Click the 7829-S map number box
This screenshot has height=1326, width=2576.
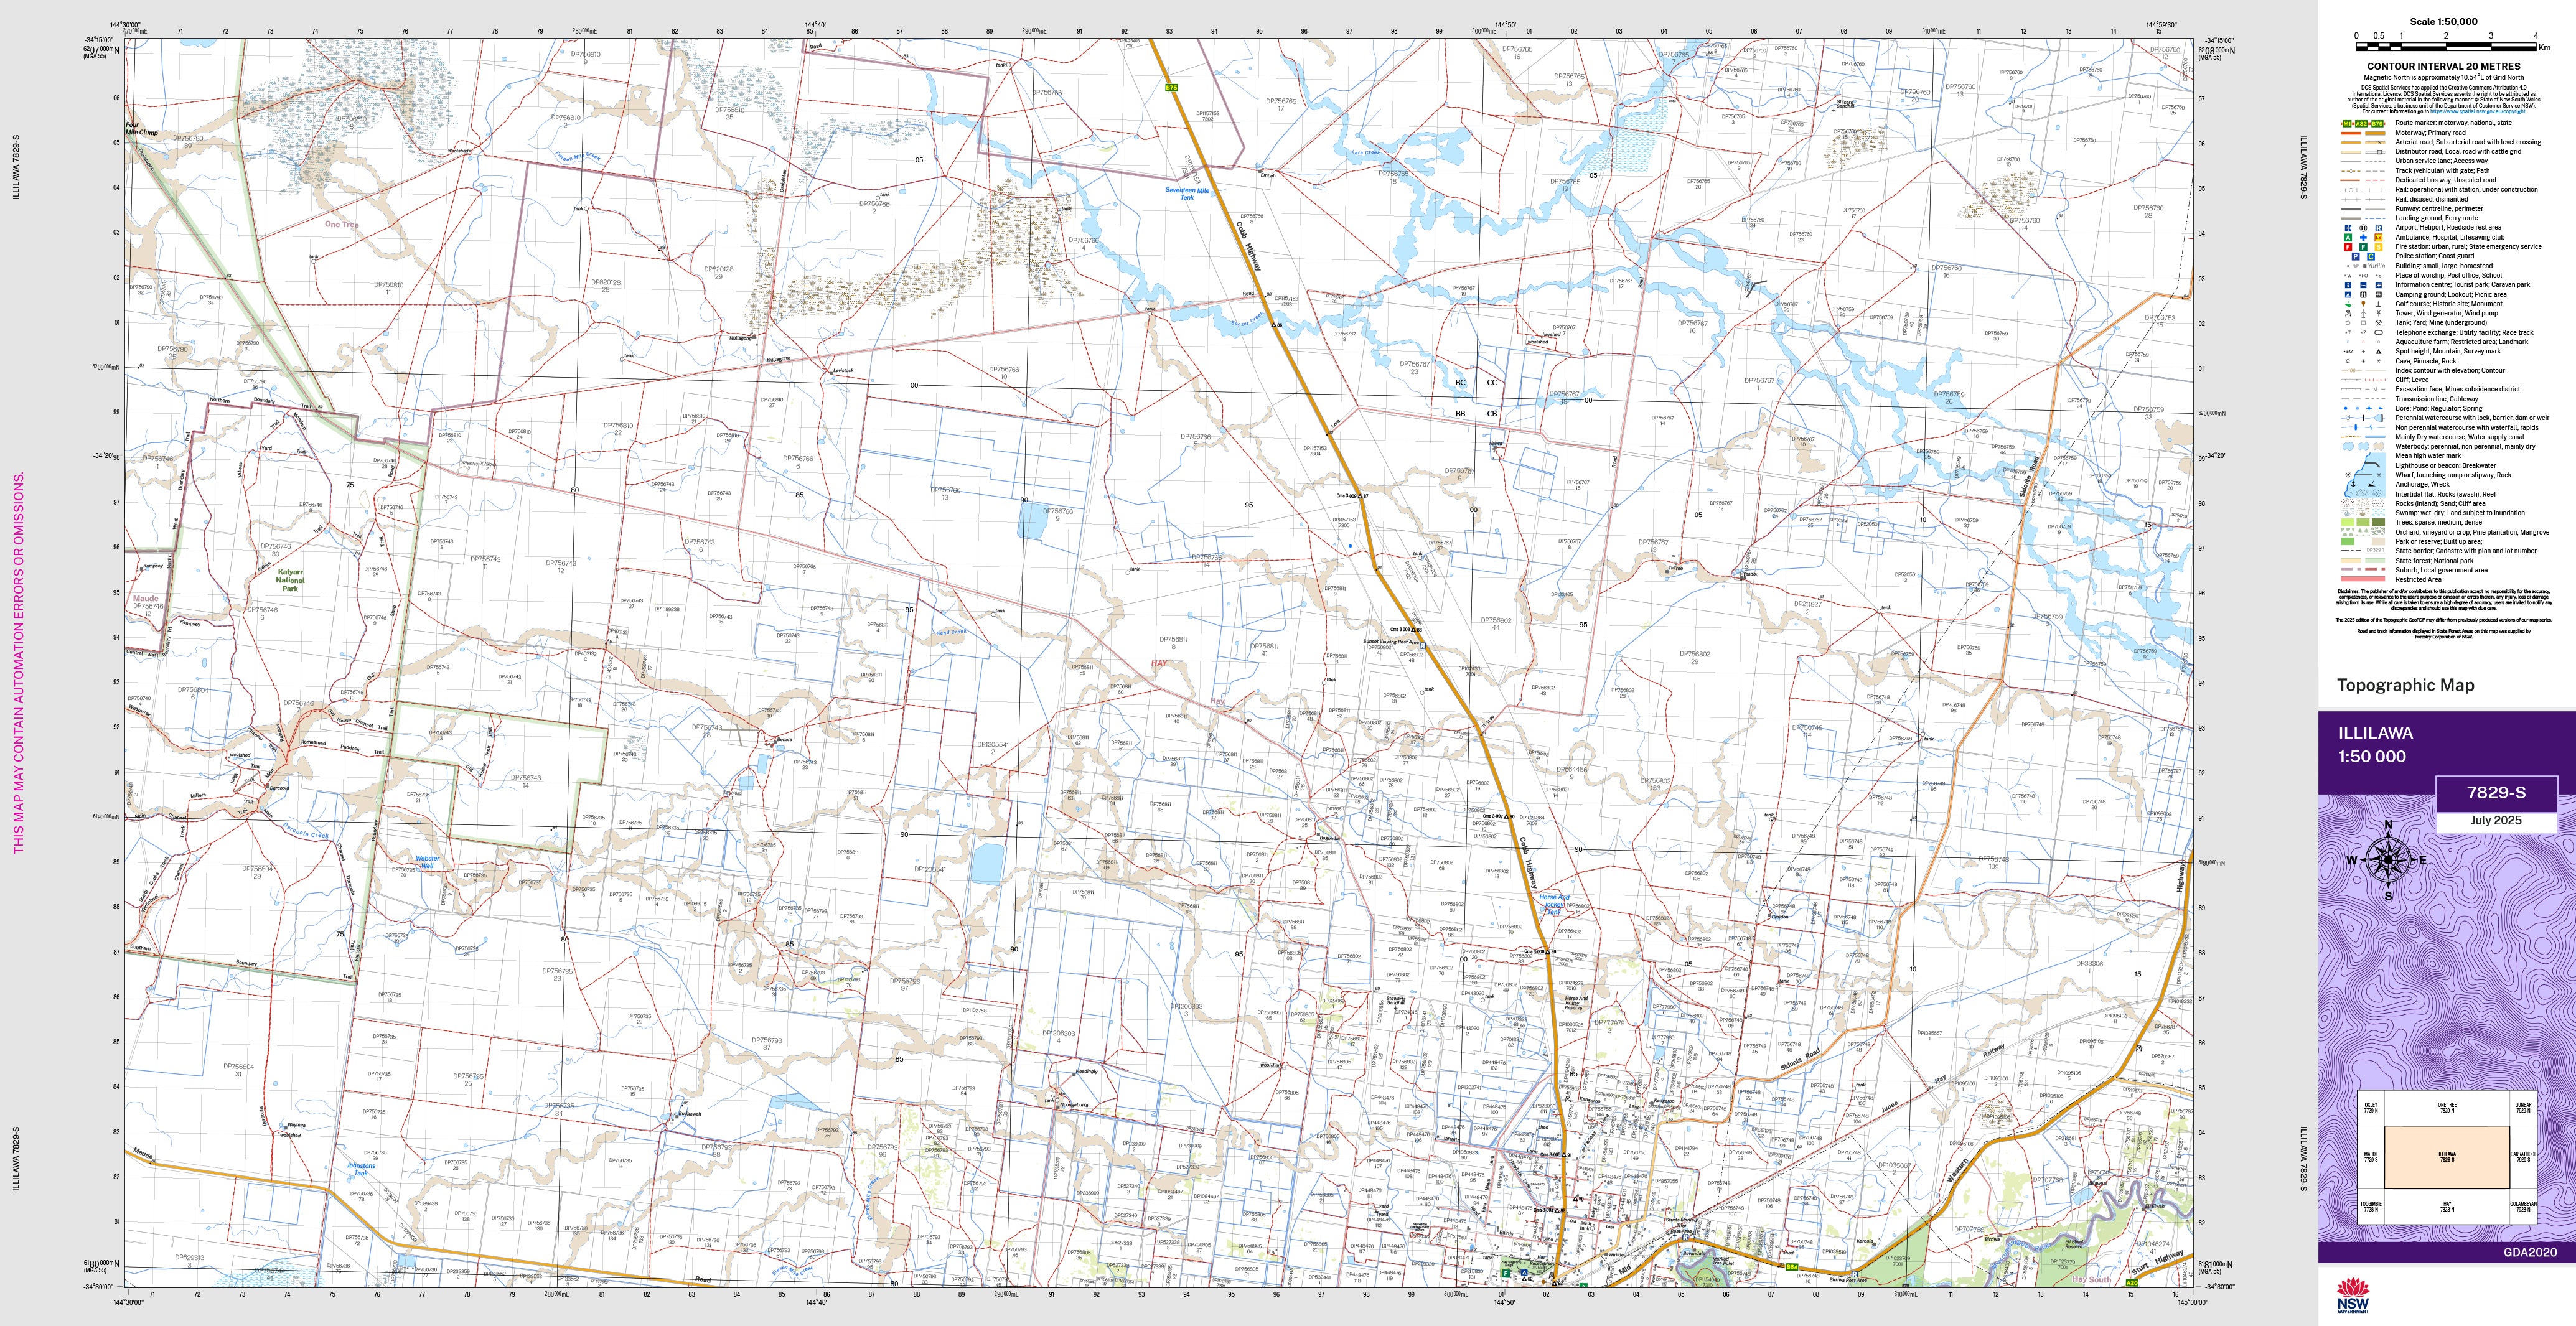(2496, 792)
